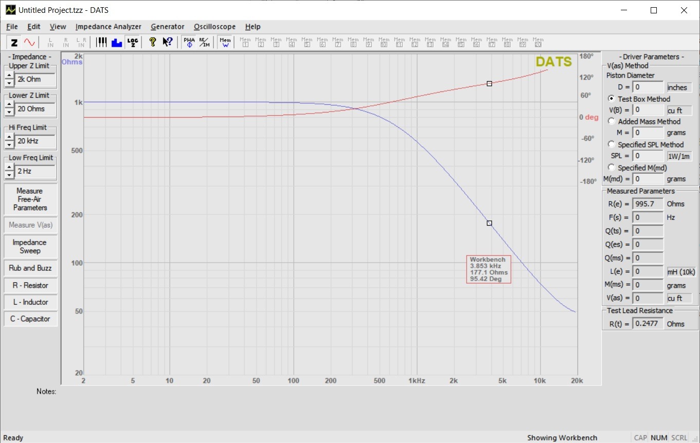Click the L - Inductor button
Viewport: 700px width, 443px height.
(x=30, y=302)
